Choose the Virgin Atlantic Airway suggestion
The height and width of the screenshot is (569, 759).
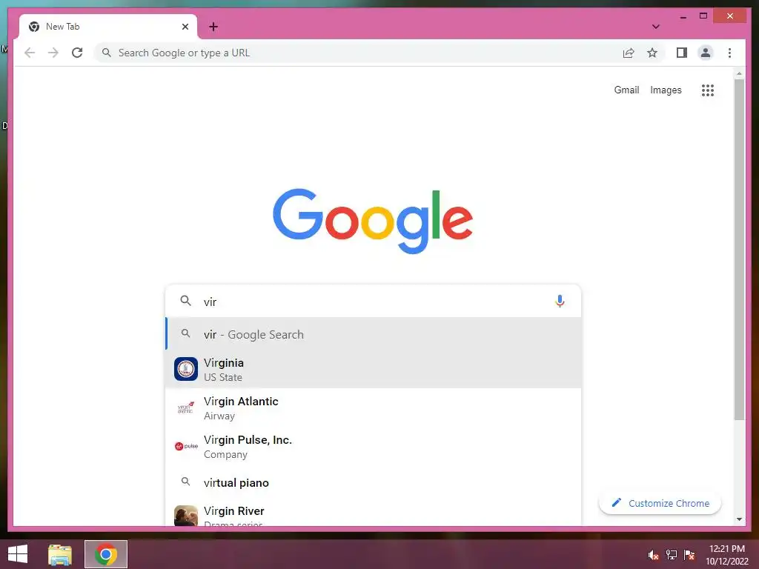(x=374, y=408)
